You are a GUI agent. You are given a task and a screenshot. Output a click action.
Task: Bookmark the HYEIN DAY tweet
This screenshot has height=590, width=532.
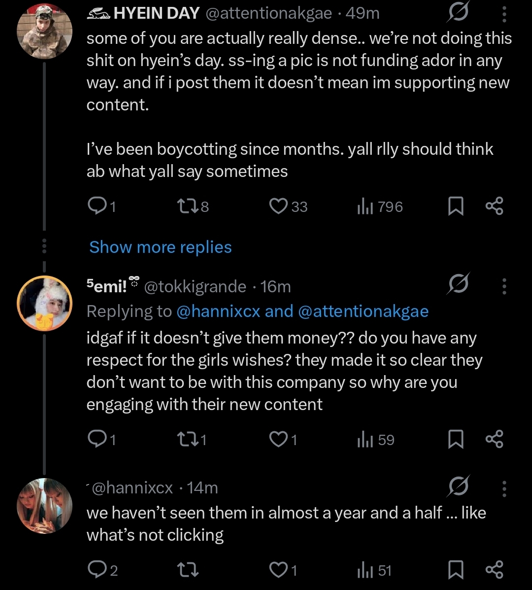click(x=456, y=207)
